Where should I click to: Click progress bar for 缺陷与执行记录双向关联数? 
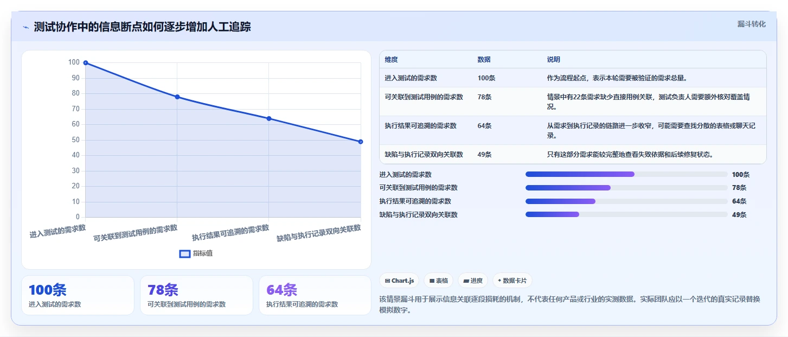pos(626,214)
